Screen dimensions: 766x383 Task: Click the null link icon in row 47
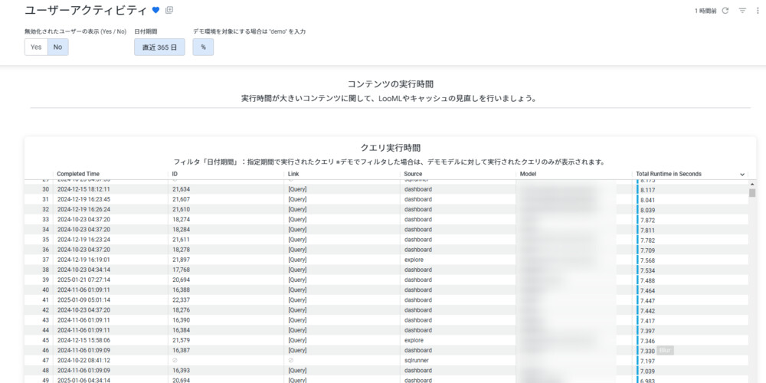tap(291, 360)
